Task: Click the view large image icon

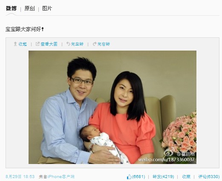Action: point(37,44)
